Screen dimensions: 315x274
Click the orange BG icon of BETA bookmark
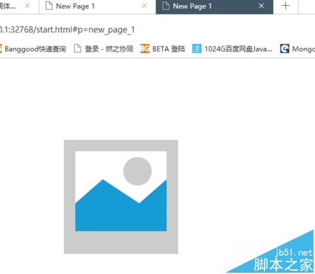click(145, 49)
